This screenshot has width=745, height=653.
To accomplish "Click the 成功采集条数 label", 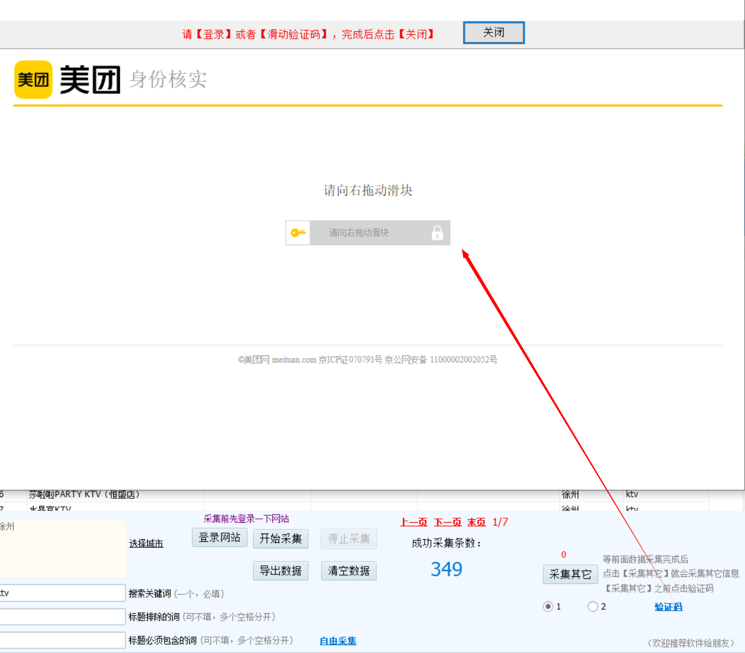I will click(x=447, y=543).
